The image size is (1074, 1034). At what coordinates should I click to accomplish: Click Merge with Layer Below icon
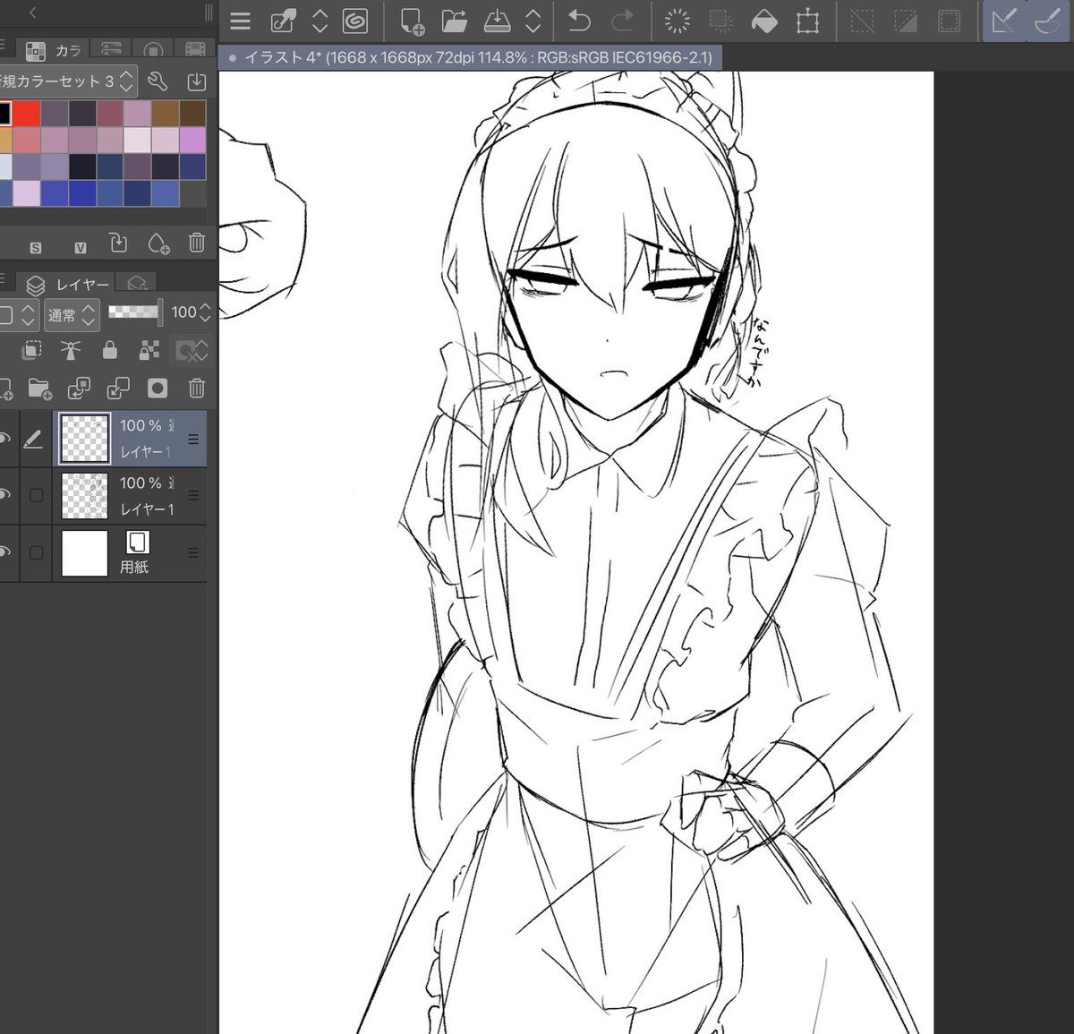pos(118,388)
